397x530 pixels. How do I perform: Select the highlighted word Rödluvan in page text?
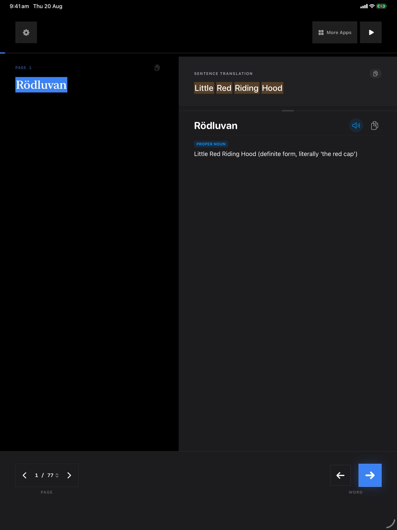coord(41,85)
